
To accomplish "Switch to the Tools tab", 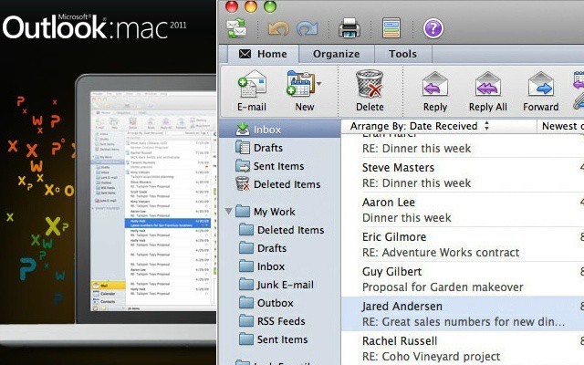I will tap(402, 54).
